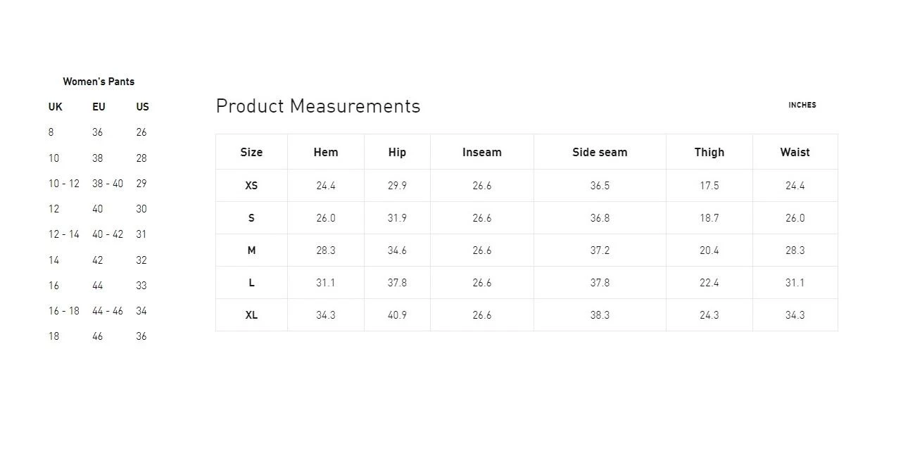Select the XS thigh measurement 17.5
This screenshot has width=915, height=458.
pos(709,186)
